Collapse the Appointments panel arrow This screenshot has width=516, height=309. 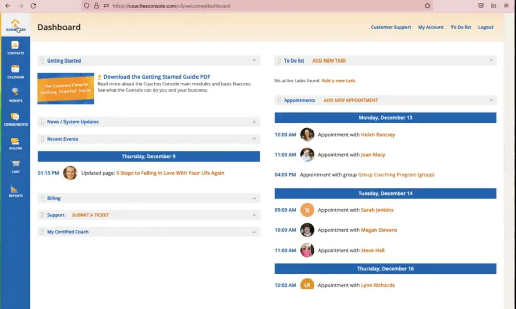(x=491, y=100)
